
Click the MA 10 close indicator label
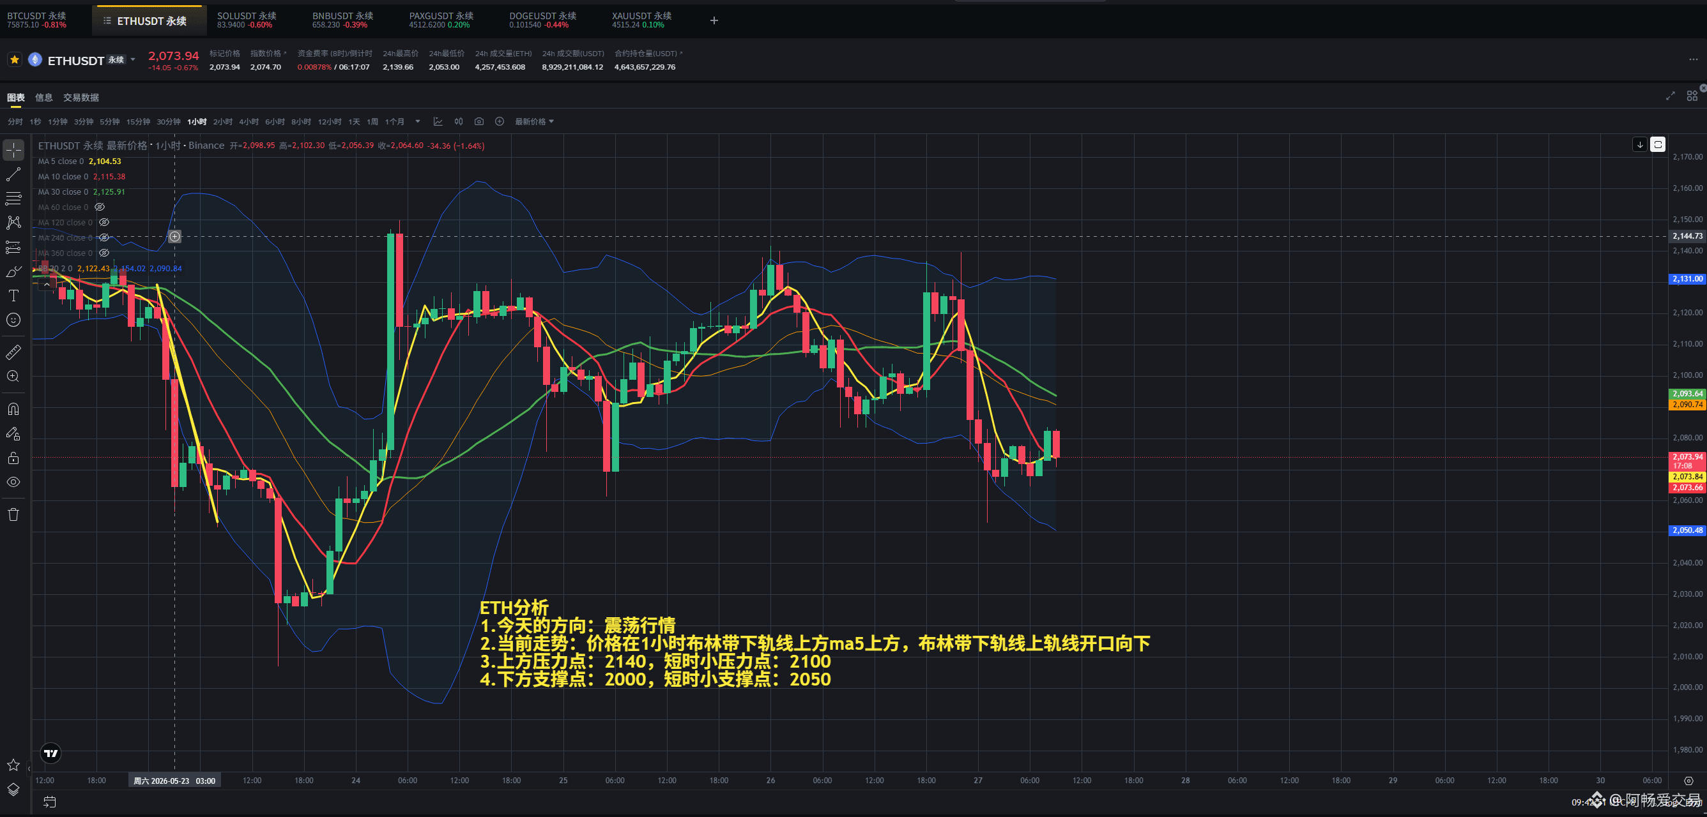[x=63, y=177]
